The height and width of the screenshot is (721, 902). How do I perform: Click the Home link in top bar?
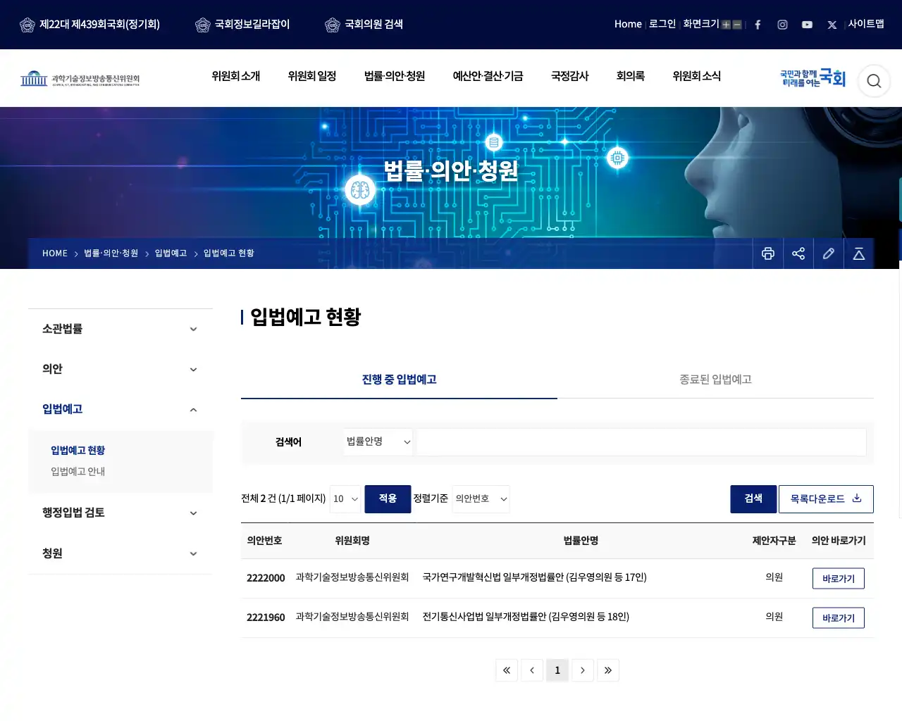click(628, 24)
